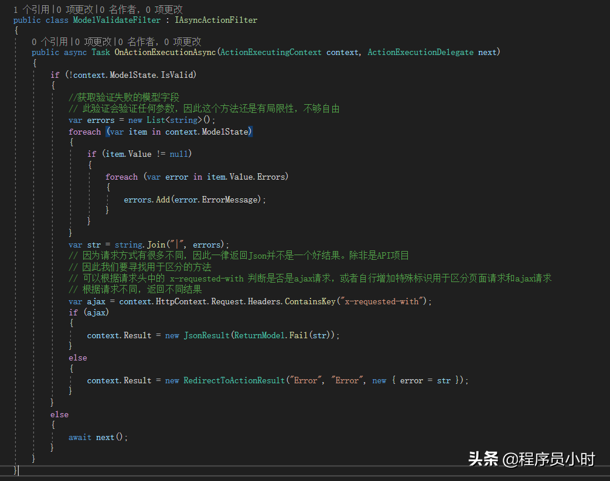Viewport: 610px width, 481px height.
Task: Click the RedirectToActionResult "Error" argument
Action: pyautogui.click(x=305, y=380)
